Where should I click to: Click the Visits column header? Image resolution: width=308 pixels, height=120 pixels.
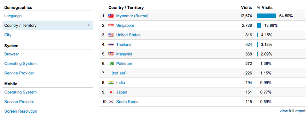click(x=246, y=8)
